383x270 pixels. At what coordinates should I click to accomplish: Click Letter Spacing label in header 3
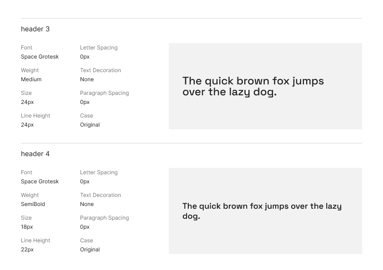click(99, 48)
